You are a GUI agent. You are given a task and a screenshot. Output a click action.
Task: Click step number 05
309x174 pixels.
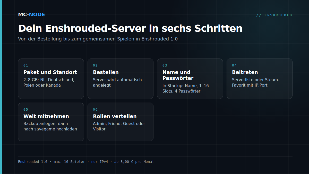coord(26,110)
